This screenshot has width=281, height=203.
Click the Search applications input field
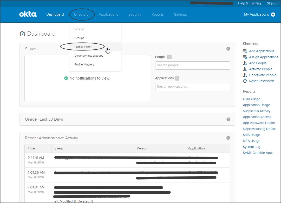tap(193, 87)
